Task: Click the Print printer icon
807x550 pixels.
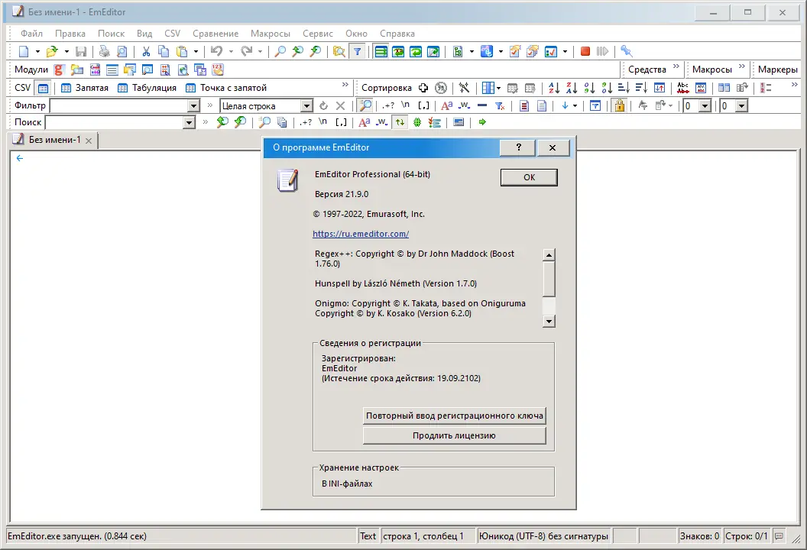Action: [x=105, y=51]
